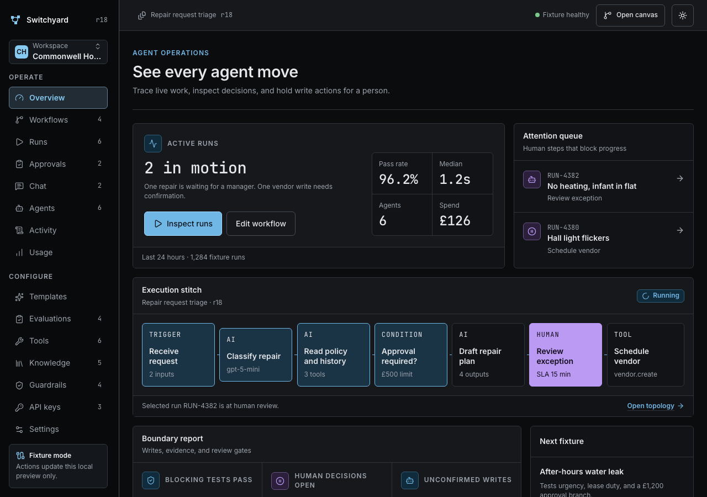Click the Switchyard logo icon
The height and width of the screenshot is (497, 707).
15,20
